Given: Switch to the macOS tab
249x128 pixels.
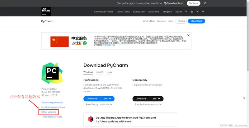Looking at the screenshot, I should coord(100,72).
